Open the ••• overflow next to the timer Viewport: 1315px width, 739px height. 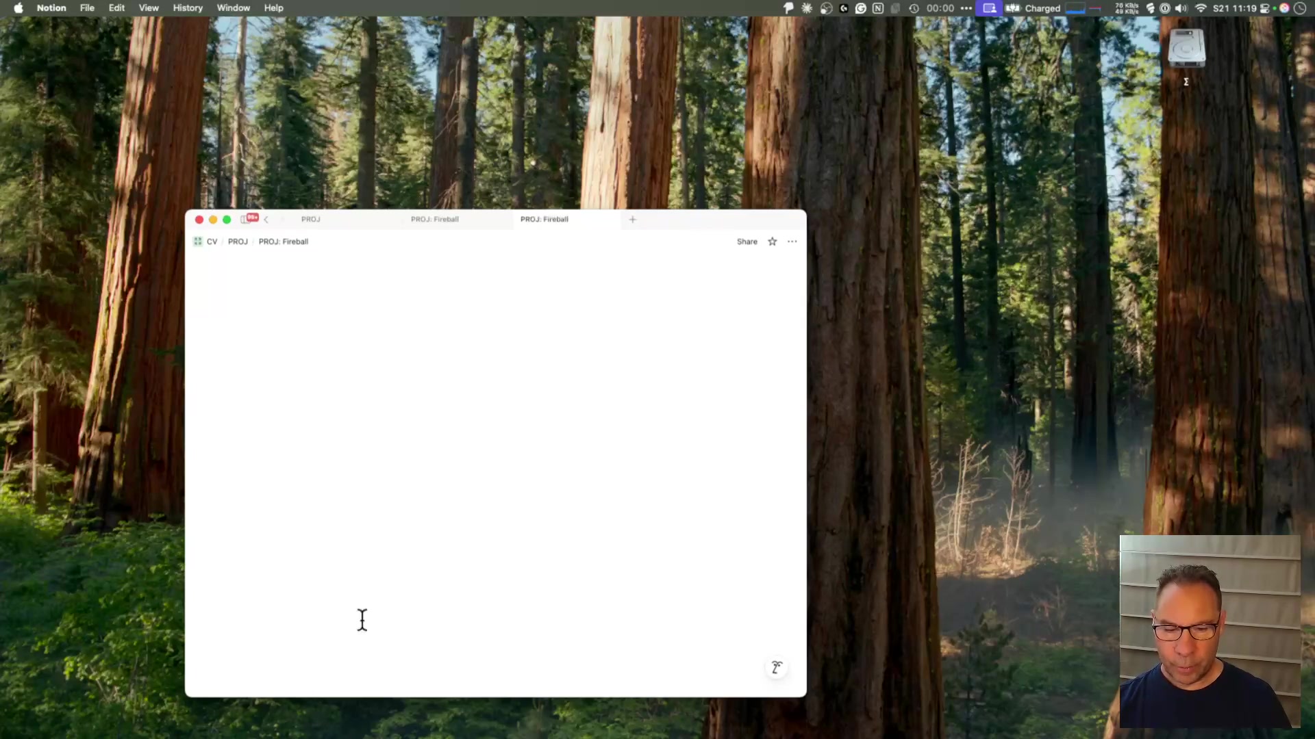pos(966,8)
